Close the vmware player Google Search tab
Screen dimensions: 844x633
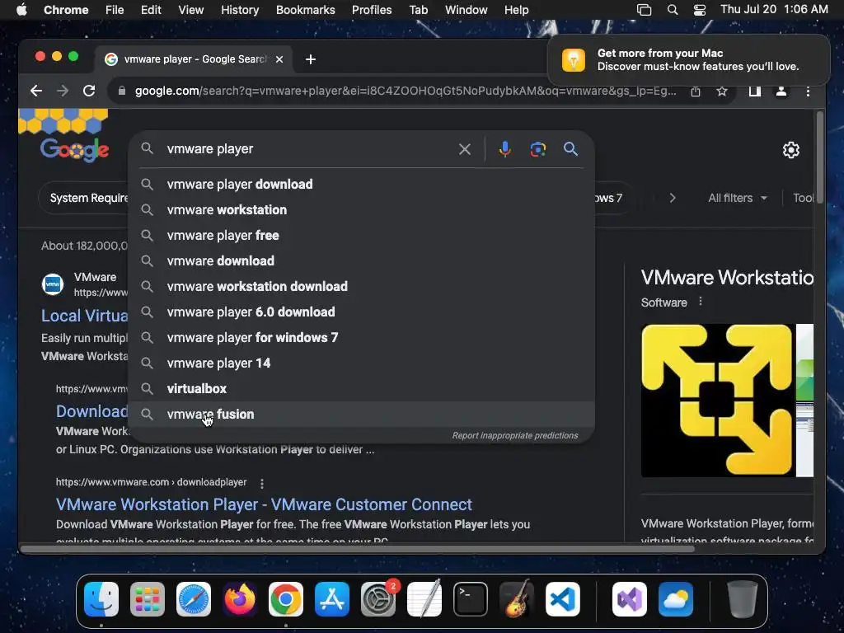pyautogui.click(x=279, y=59)
